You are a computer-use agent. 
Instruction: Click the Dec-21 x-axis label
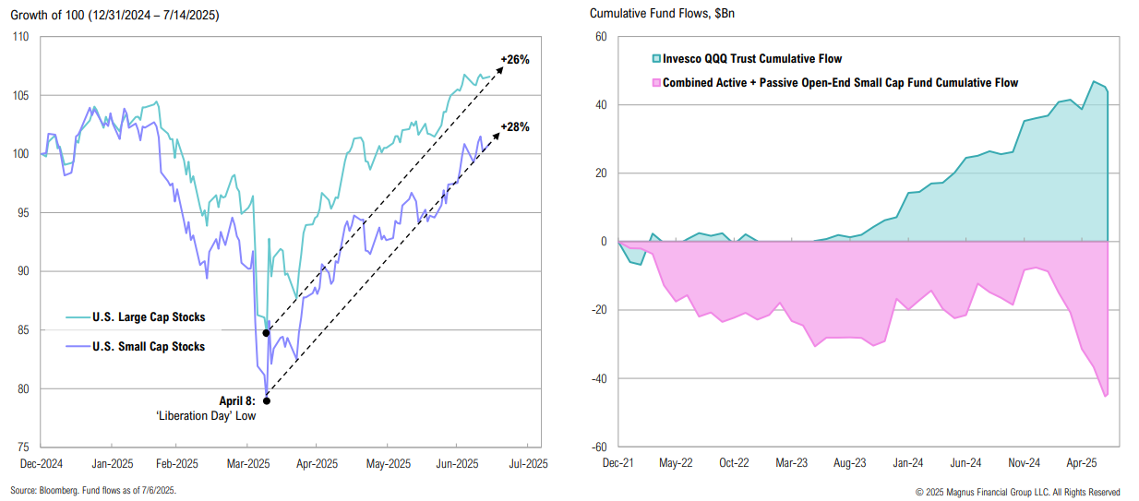[617, 463]
